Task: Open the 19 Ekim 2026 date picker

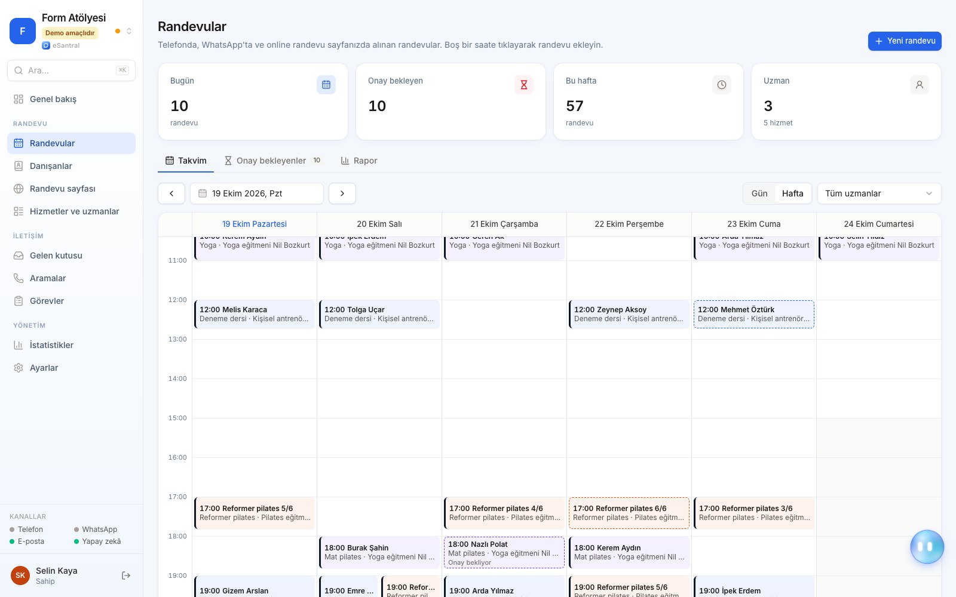Action: (x=257, y=193)
